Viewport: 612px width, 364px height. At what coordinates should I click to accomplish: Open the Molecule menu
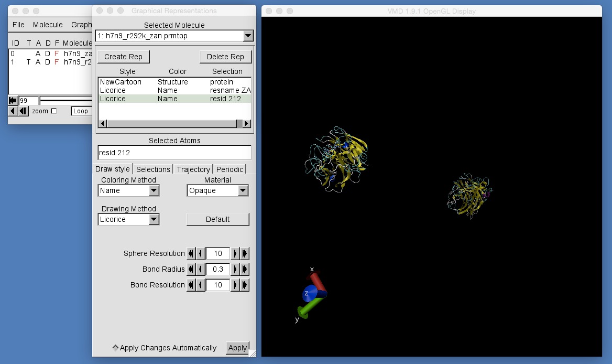point(48,25)
